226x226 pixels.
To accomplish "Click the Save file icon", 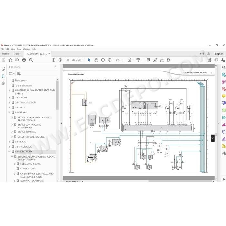I will coord(4,60).
